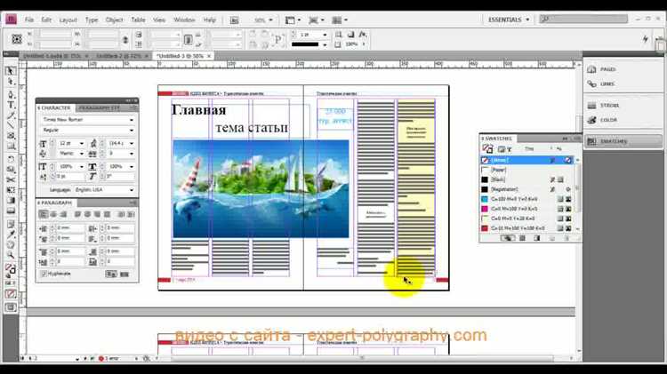The width and height of the screenshot is (667, 374).
Task: Toggle Justify All Lines alignment button
Action: (108, 215)
